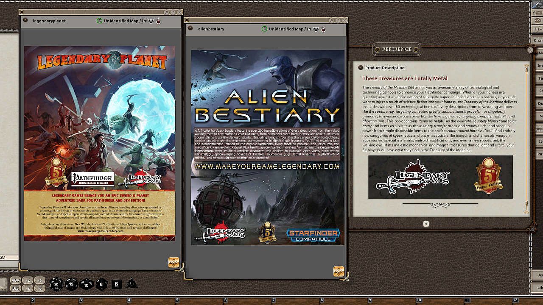Toggle the +5 modifier button

point(39,280)
